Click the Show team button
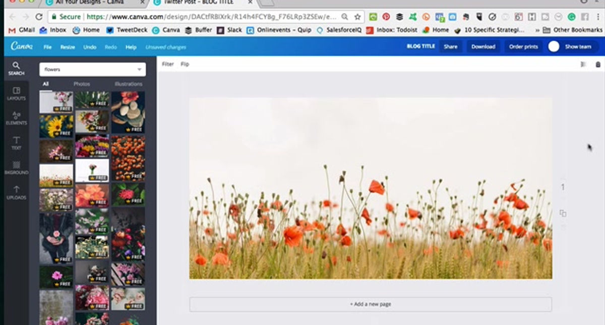This screenshot has width=605, height=325. click(x=578, y=46)
